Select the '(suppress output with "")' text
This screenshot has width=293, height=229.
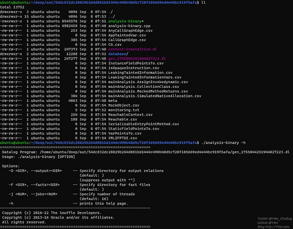[107, 180]
